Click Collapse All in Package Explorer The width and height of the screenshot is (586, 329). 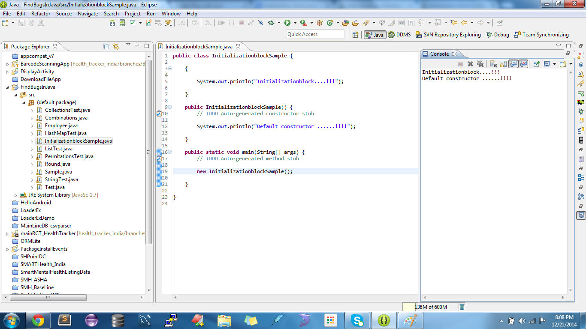pos(106,46)
